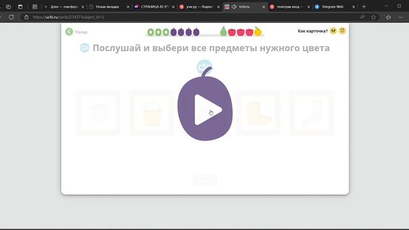Mute the Uchi.ru tab audio icon
This screenshot has height=230, width=409.
234,7
